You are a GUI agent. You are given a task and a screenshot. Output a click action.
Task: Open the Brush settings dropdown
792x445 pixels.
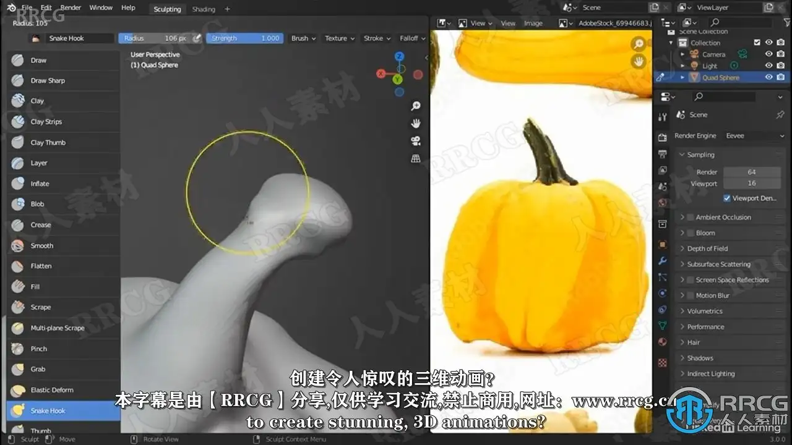click(303, 38)
